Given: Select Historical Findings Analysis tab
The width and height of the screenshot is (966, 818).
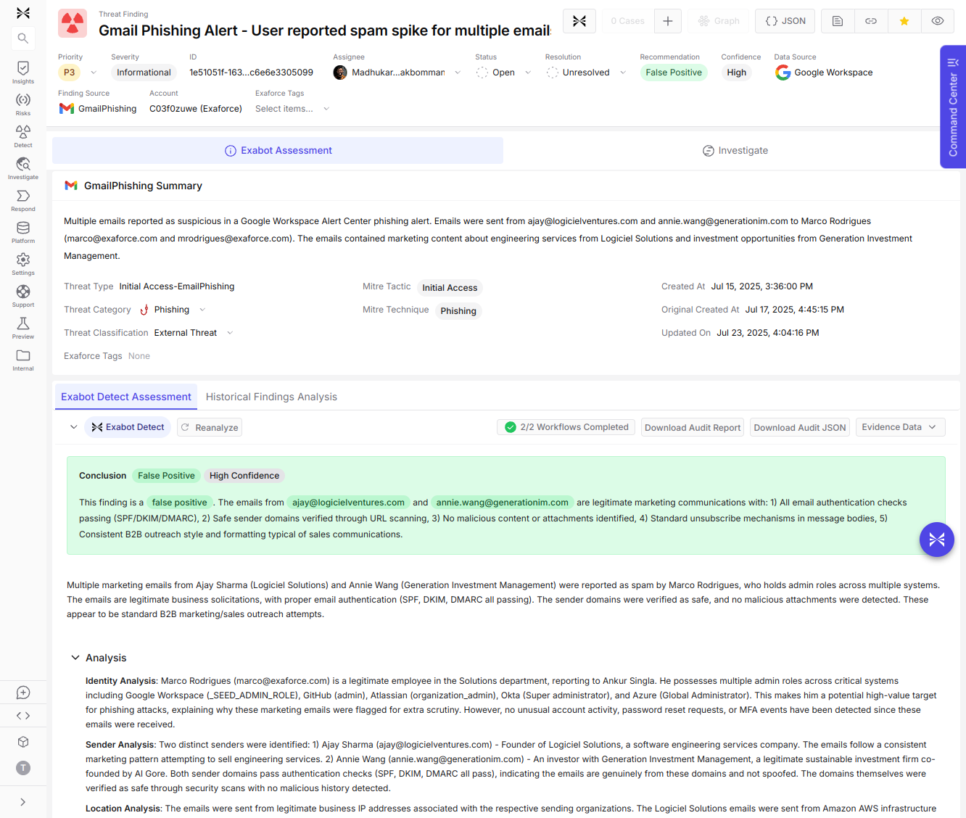Looking at the screenshot, I should (271, 397).
